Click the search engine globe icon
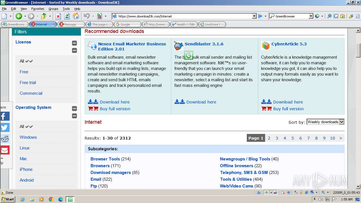 click(x=317, y=16)
